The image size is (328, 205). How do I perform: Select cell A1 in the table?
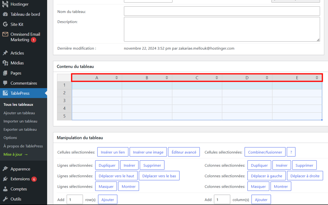97,85
